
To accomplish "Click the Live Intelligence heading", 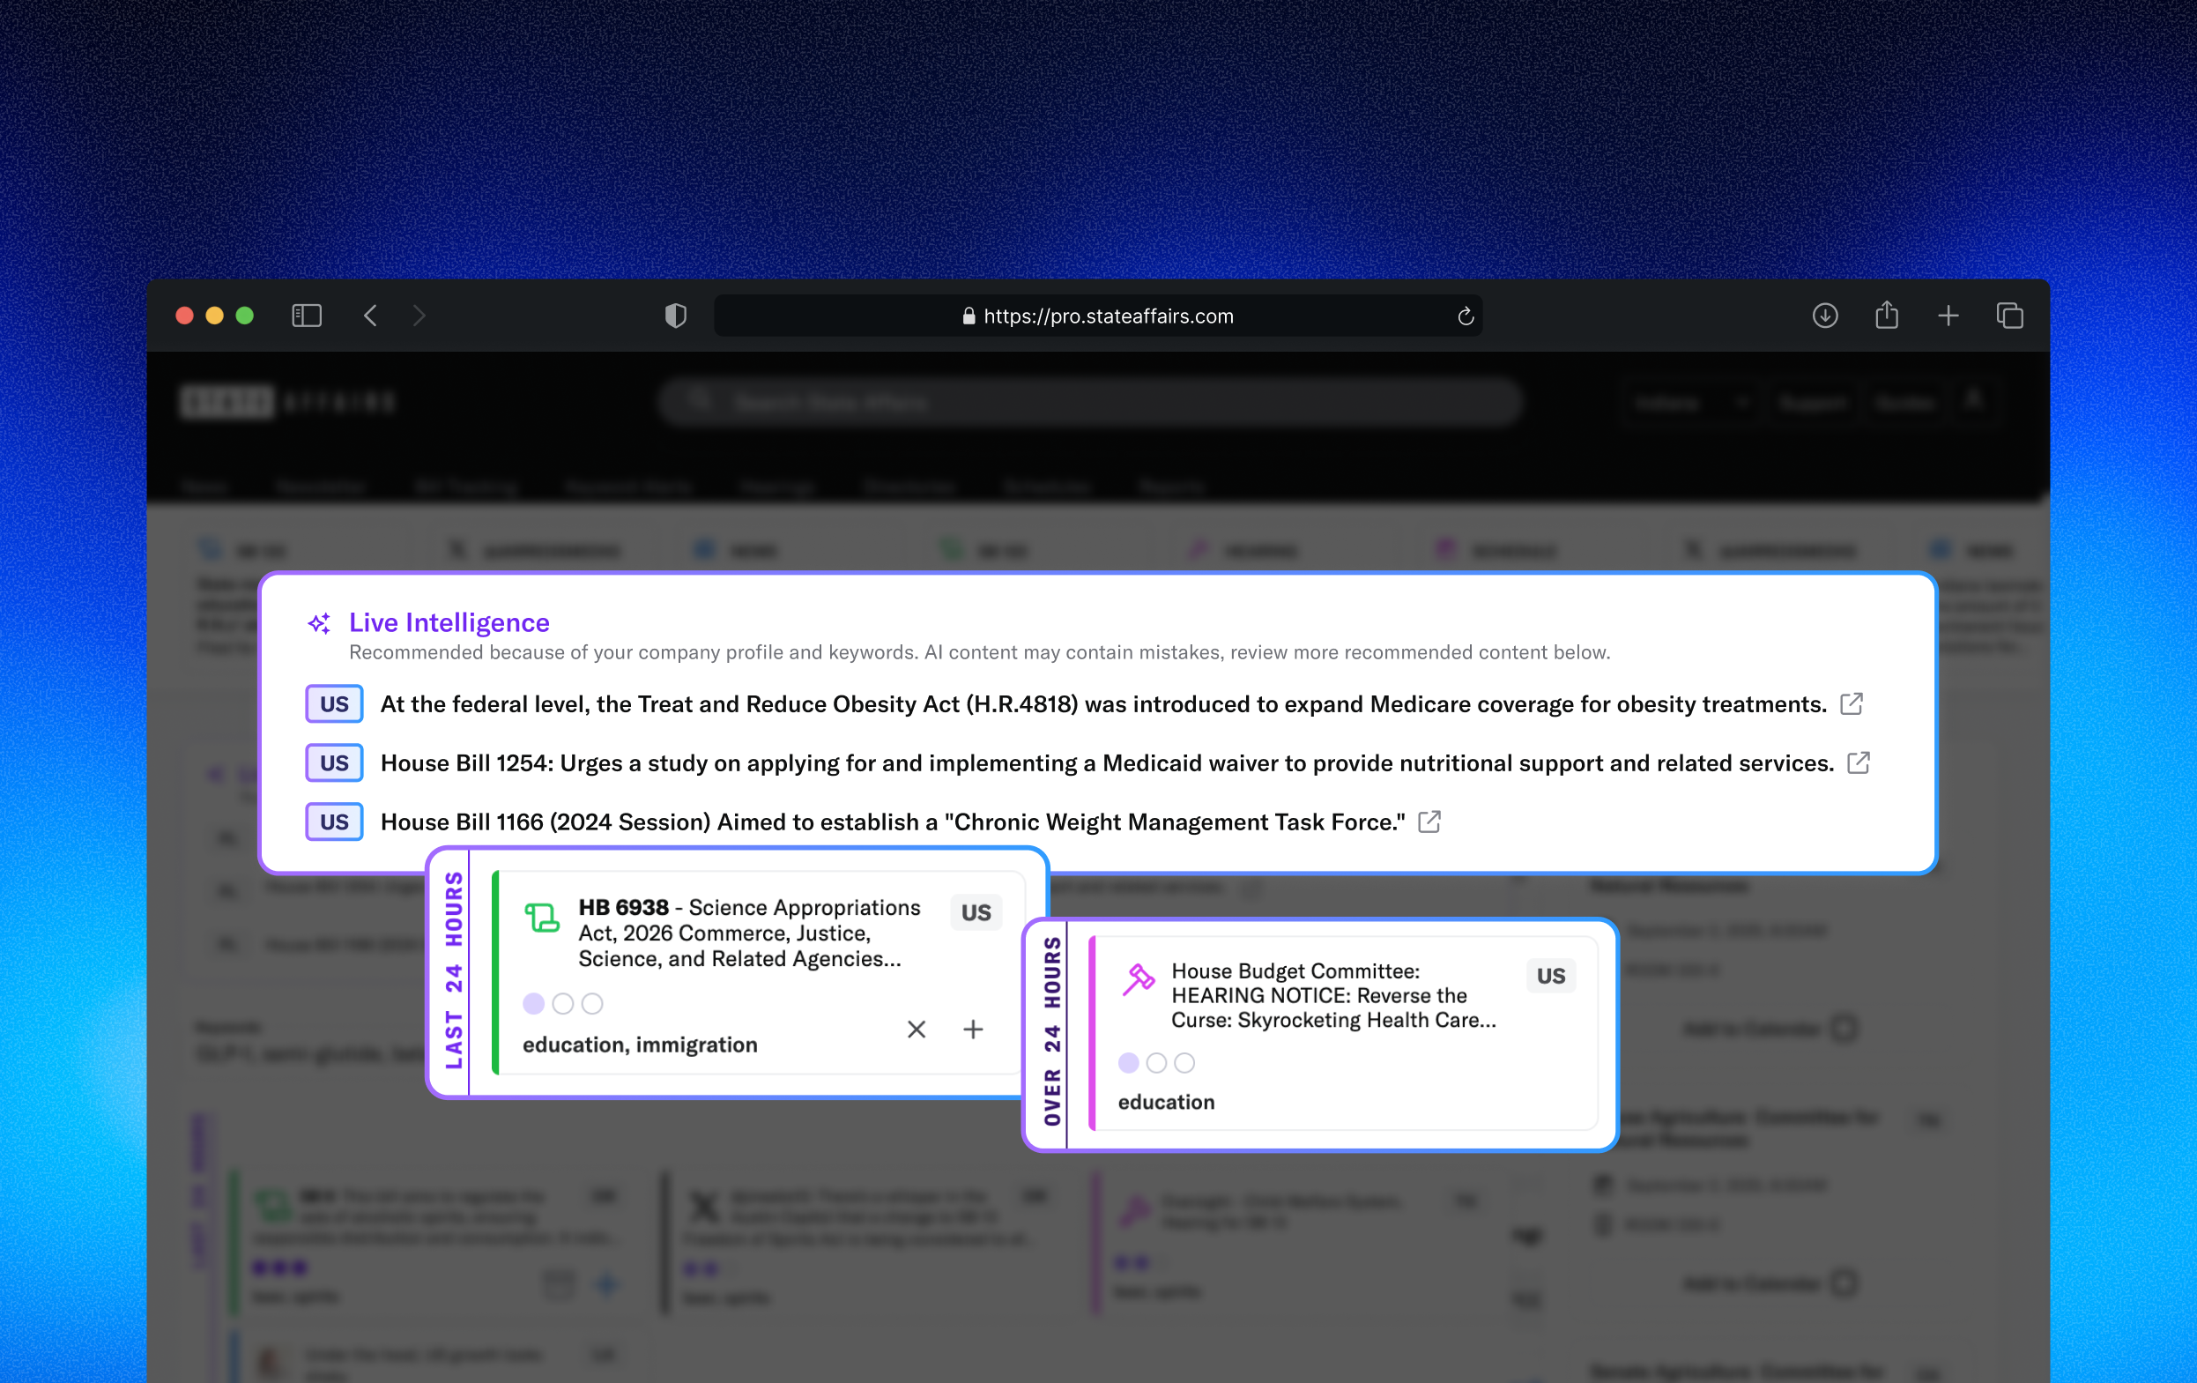I will click(449, 622).
